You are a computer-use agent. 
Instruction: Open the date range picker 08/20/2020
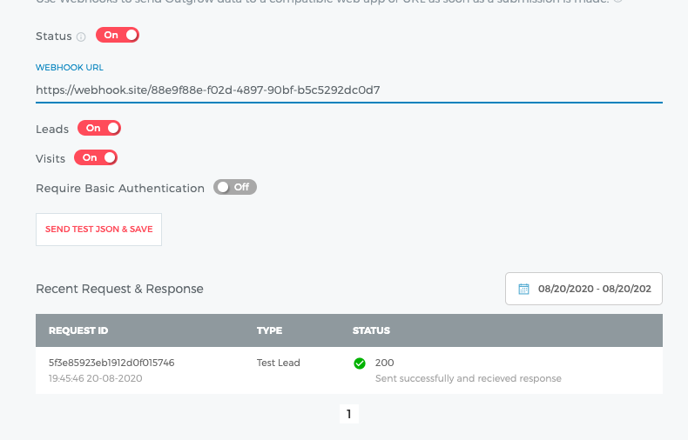tap(583, 289)
